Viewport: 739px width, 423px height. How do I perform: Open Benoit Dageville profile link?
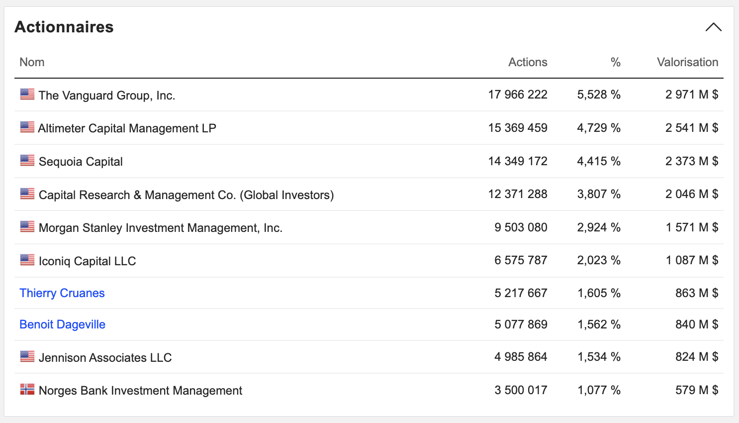62,324
